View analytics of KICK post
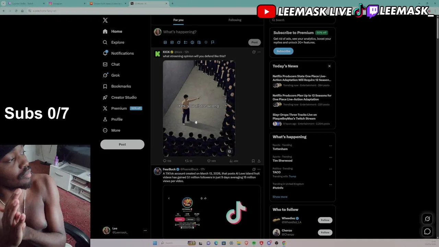 (234, 161)
